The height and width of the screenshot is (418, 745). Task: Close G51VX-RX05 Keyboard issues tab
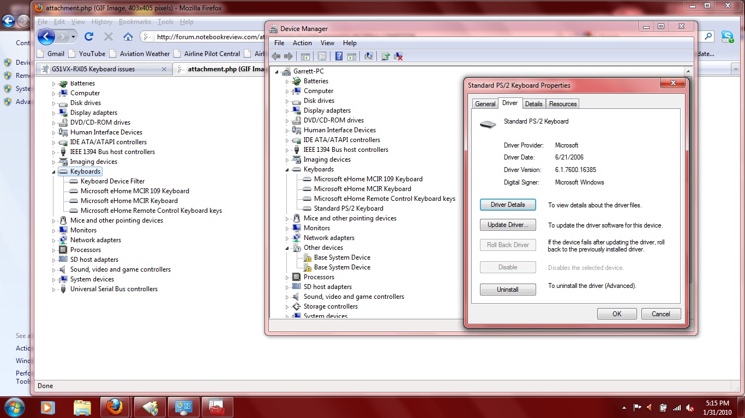click(164, 69)
